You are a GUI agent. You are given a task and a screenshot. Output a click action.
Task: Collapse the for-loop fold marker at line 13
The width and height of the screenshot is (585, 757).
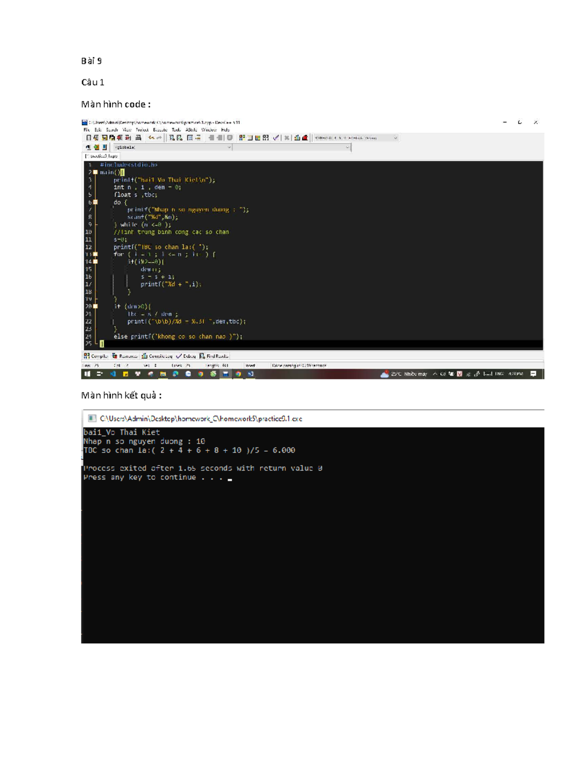[96, 254]
